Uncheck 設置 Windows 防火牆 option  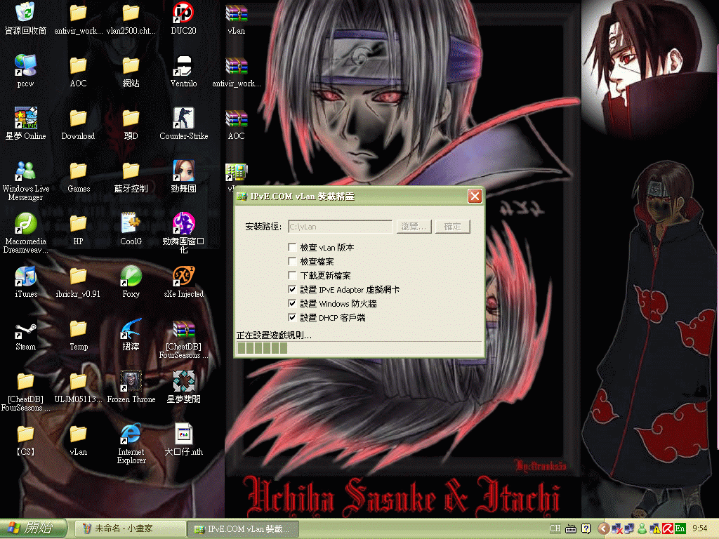pos(293,304)
